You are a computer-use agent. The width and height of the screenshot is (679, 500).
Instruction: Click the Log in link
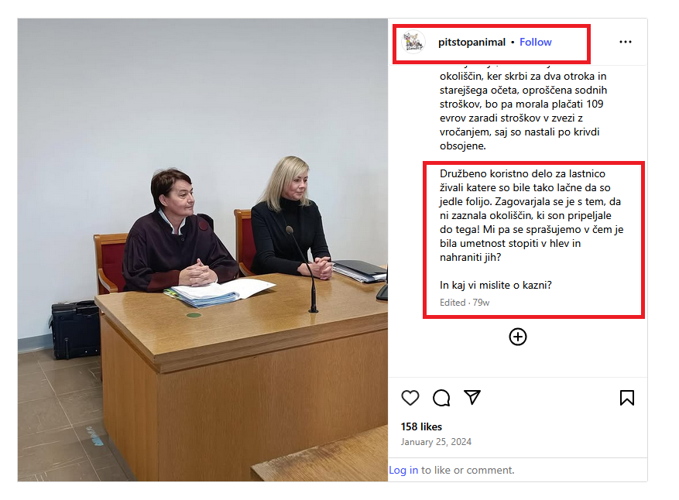click(x=403, y=470)
